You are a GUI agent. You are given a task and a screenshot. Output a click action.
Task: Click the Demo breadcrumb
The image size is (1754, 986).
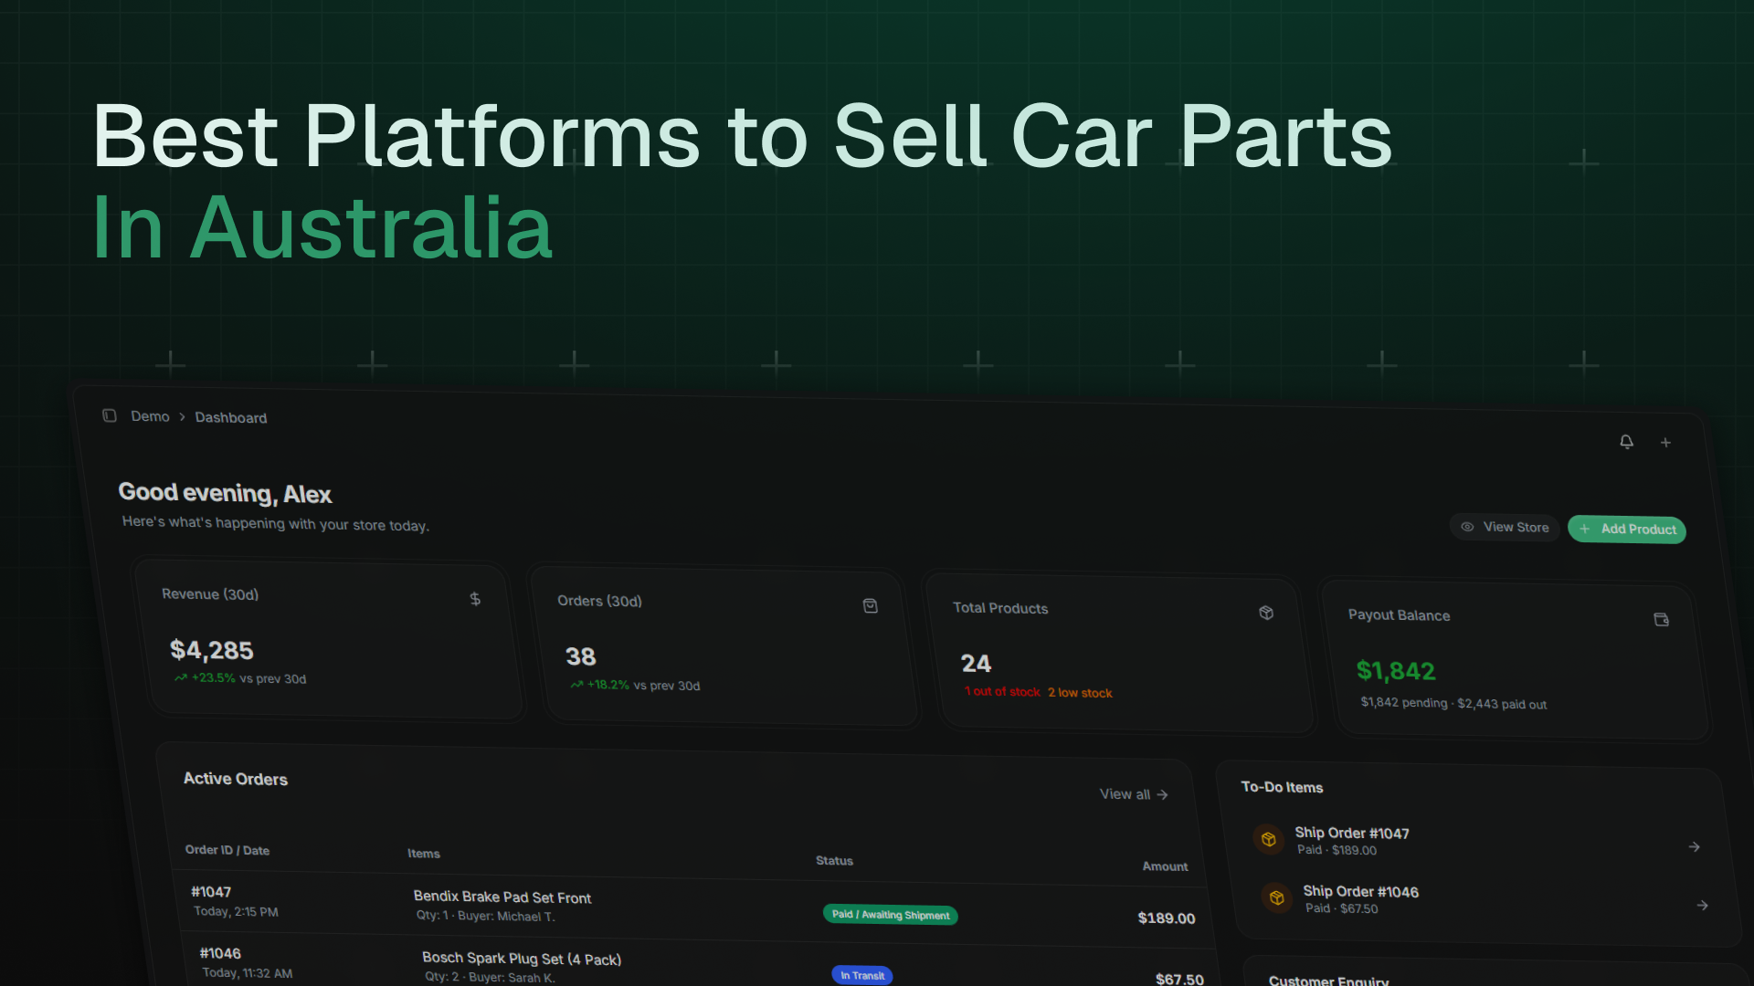pyautogui.click(x=150, y=416)
